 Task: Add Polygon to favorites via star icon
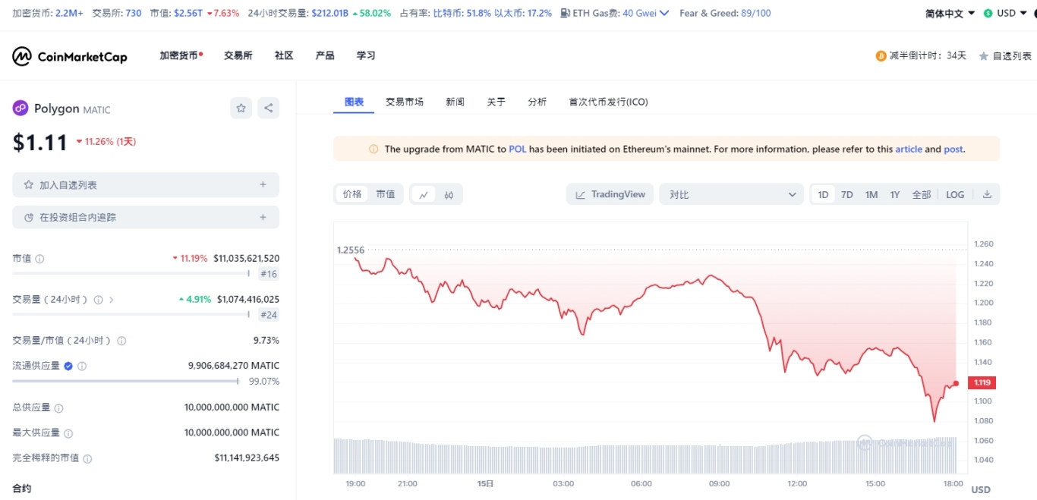(241, 108)
